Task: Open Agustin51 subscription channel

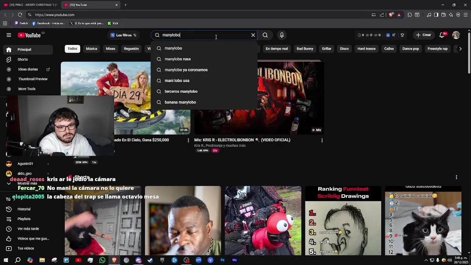Action: [x=28, y=163]
